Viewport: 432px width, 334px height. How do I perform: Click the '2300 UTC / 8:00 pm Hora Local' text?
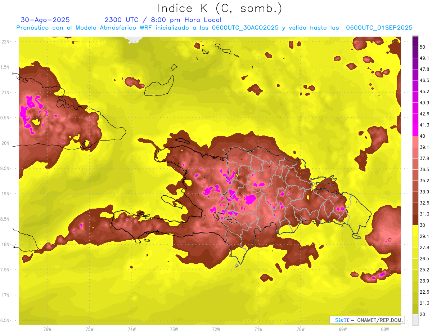pyautogui.click(x=163, y=20)
